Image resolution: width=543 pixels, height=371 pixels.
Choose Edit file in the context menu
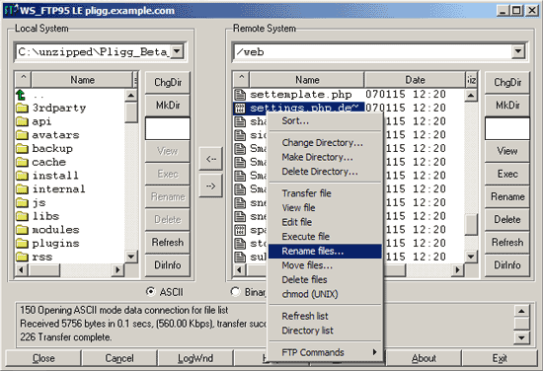point(325,222)
